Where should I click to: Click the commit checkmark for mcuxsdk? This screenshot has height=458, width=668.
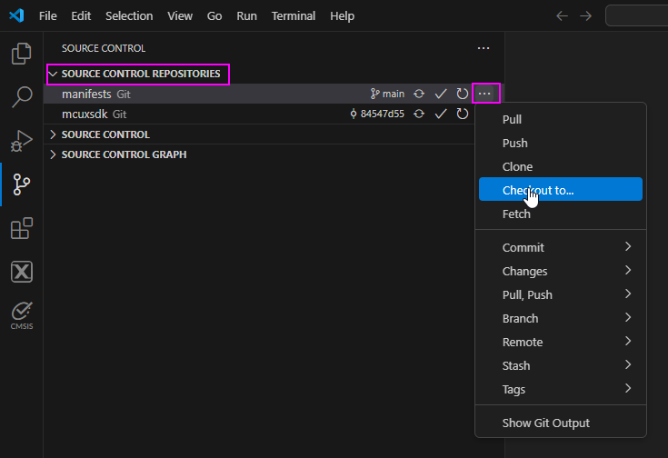[441, 114]
